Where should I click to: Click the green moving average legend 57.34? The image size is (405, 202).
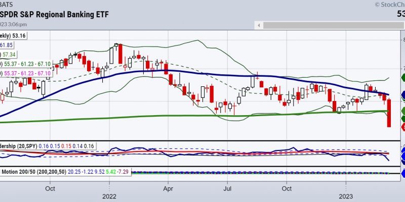[x=8, y=55]
